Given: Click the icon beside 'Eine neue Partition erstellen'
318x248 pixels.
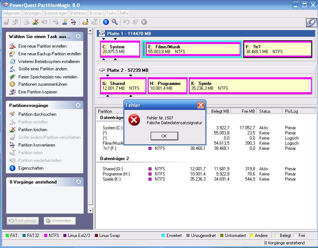Looking at the screenshot, I should [x=12, y=46].
